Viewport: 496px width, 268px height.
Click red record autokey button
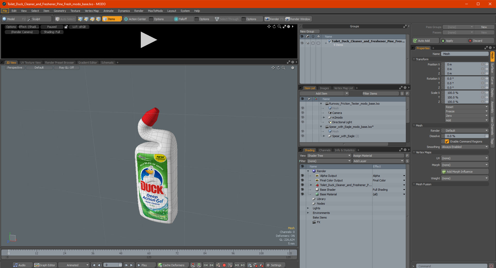(224, 265)
